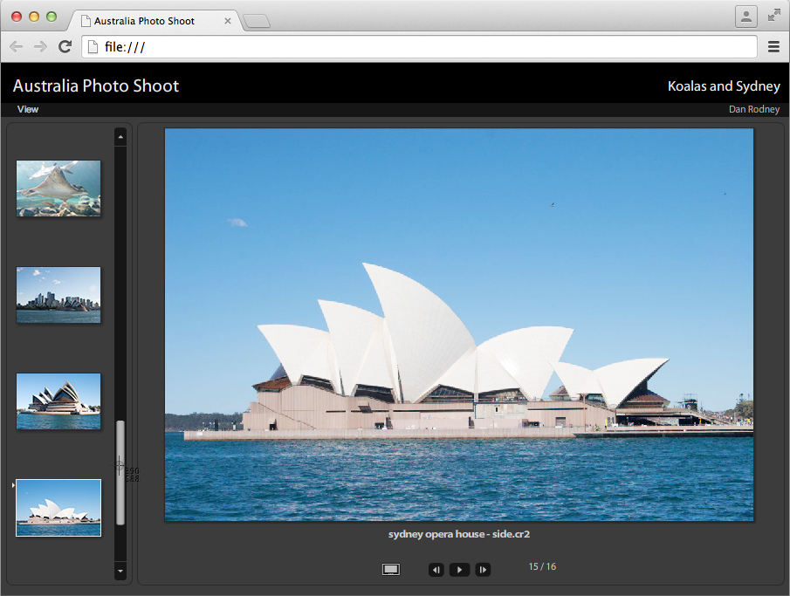Viewport: 790px width, 596px height.
Task: Click the browser back navigation arrow
Action: 16,46
